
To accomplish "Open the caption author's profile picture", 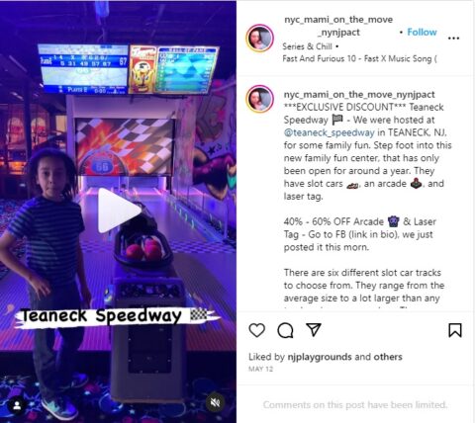I will coord(260,99).
